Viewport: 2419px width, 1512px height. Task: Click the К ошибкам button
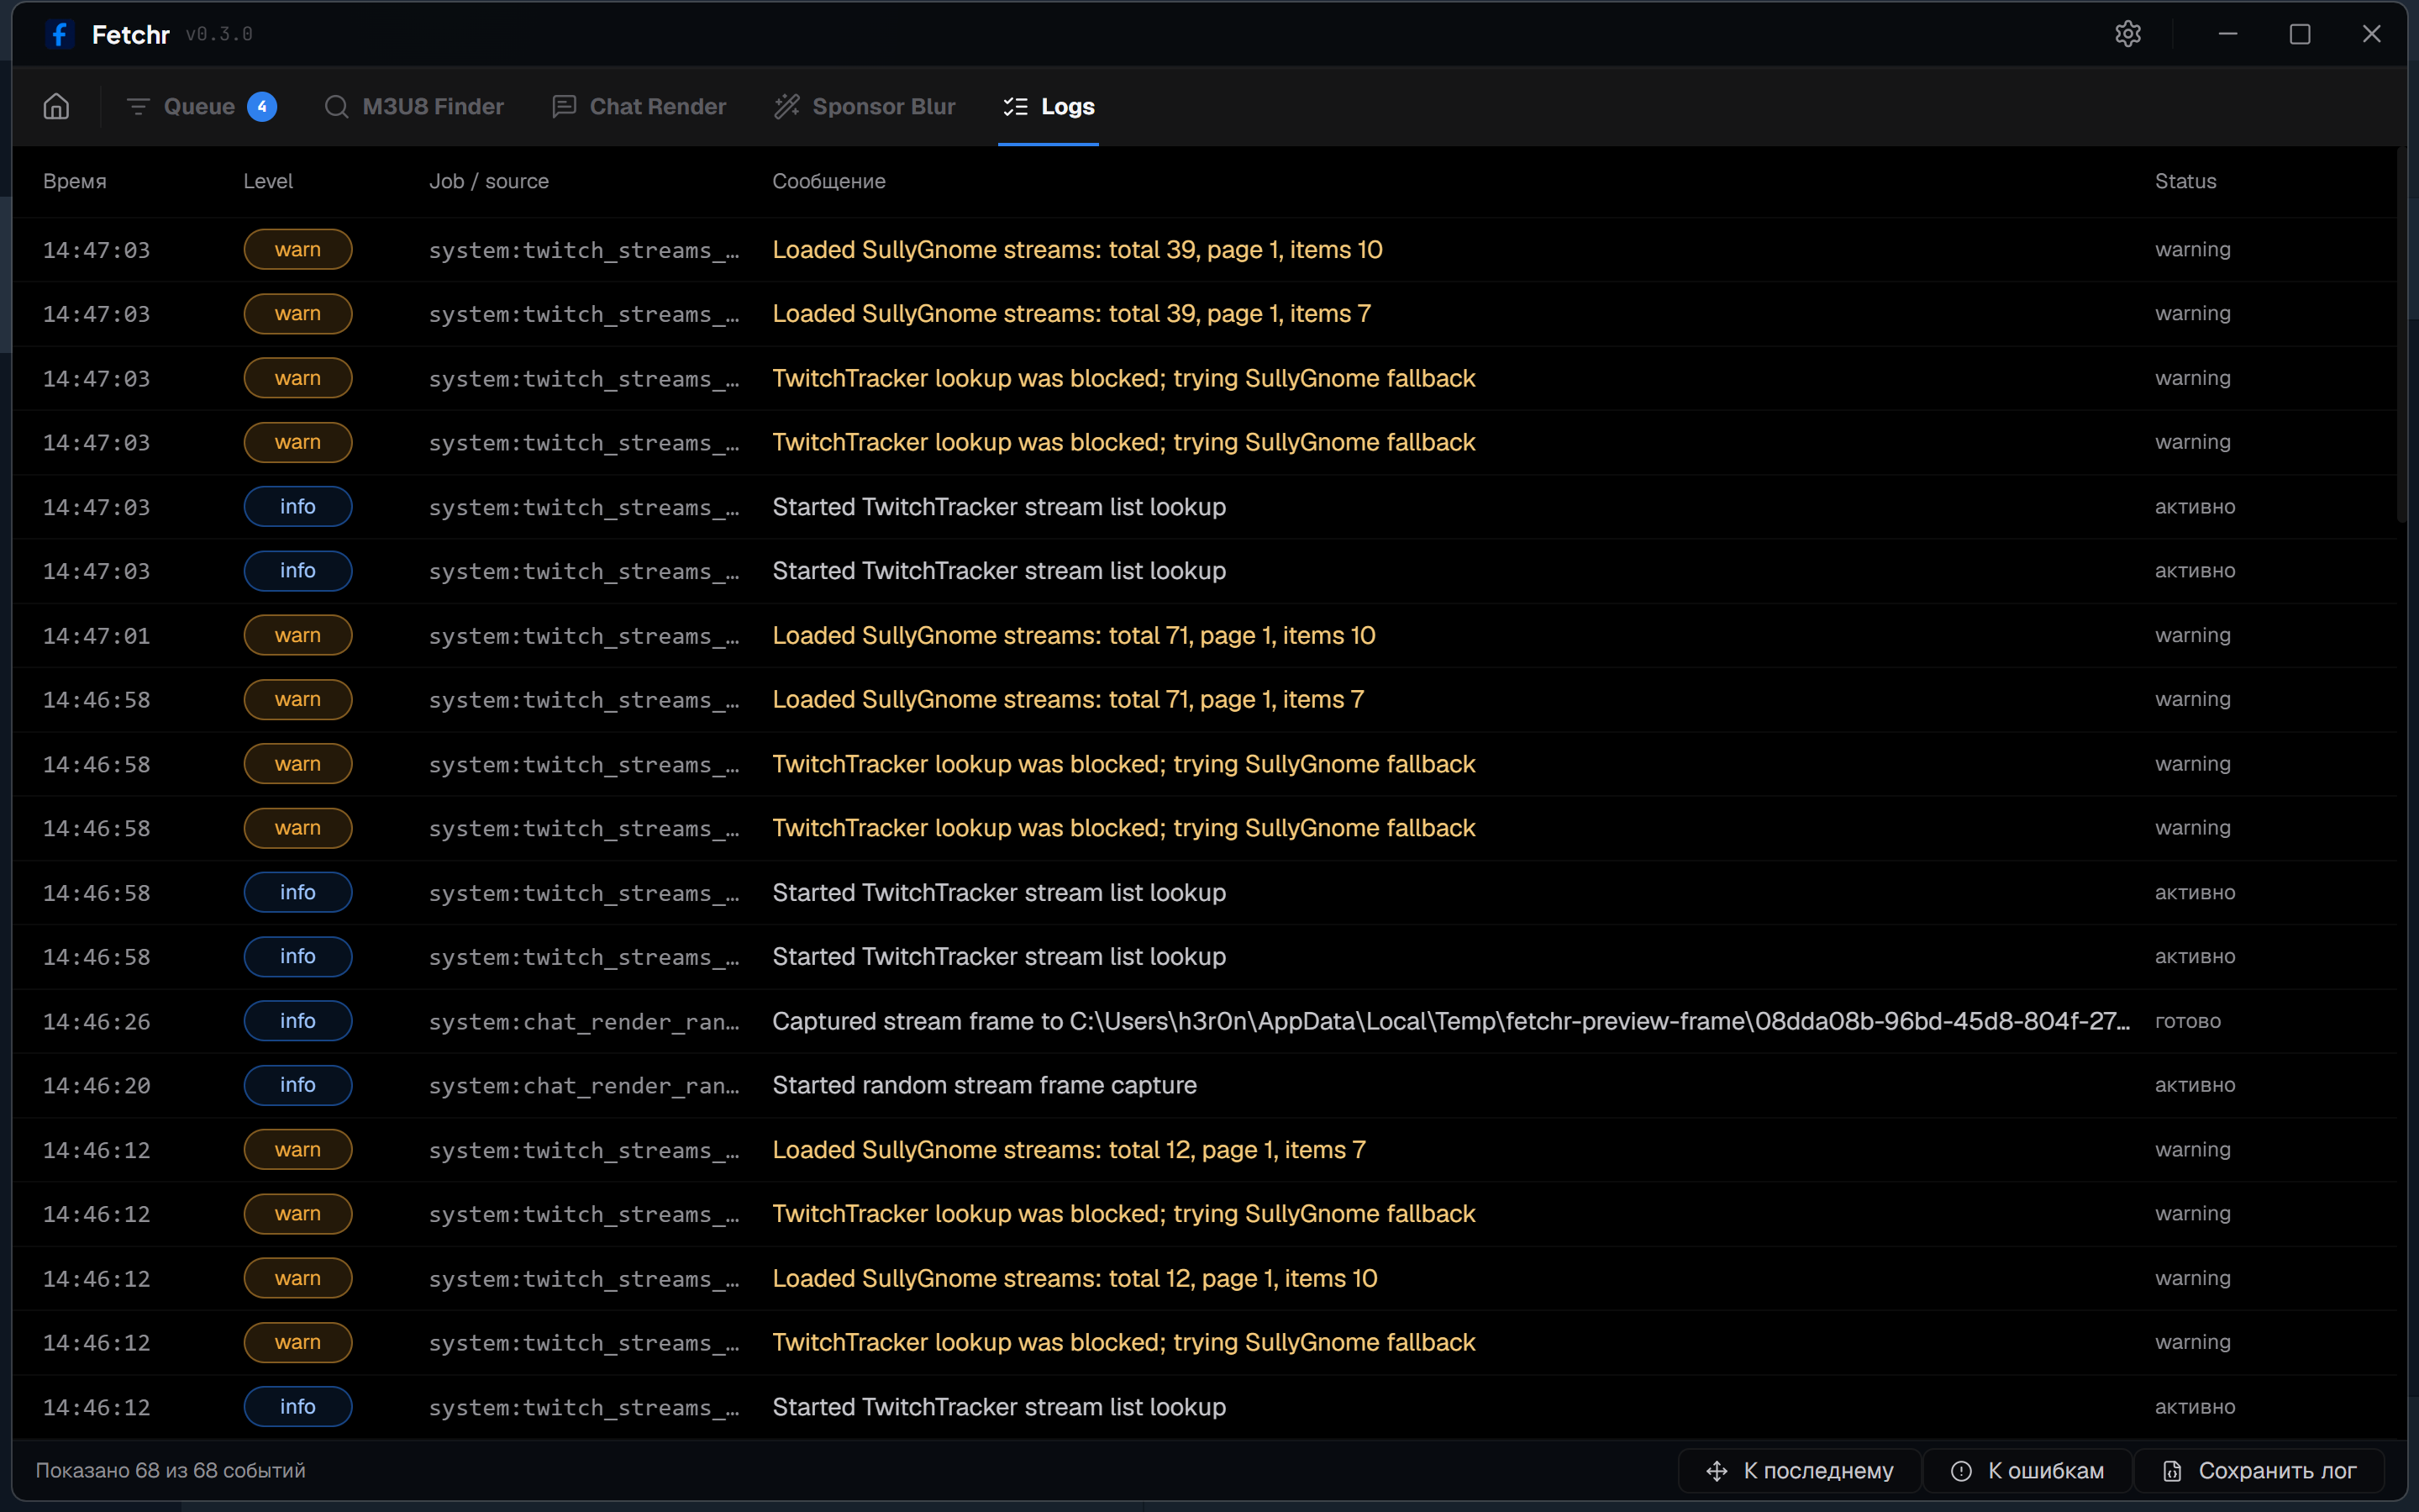click(x=2027, y=1470)
